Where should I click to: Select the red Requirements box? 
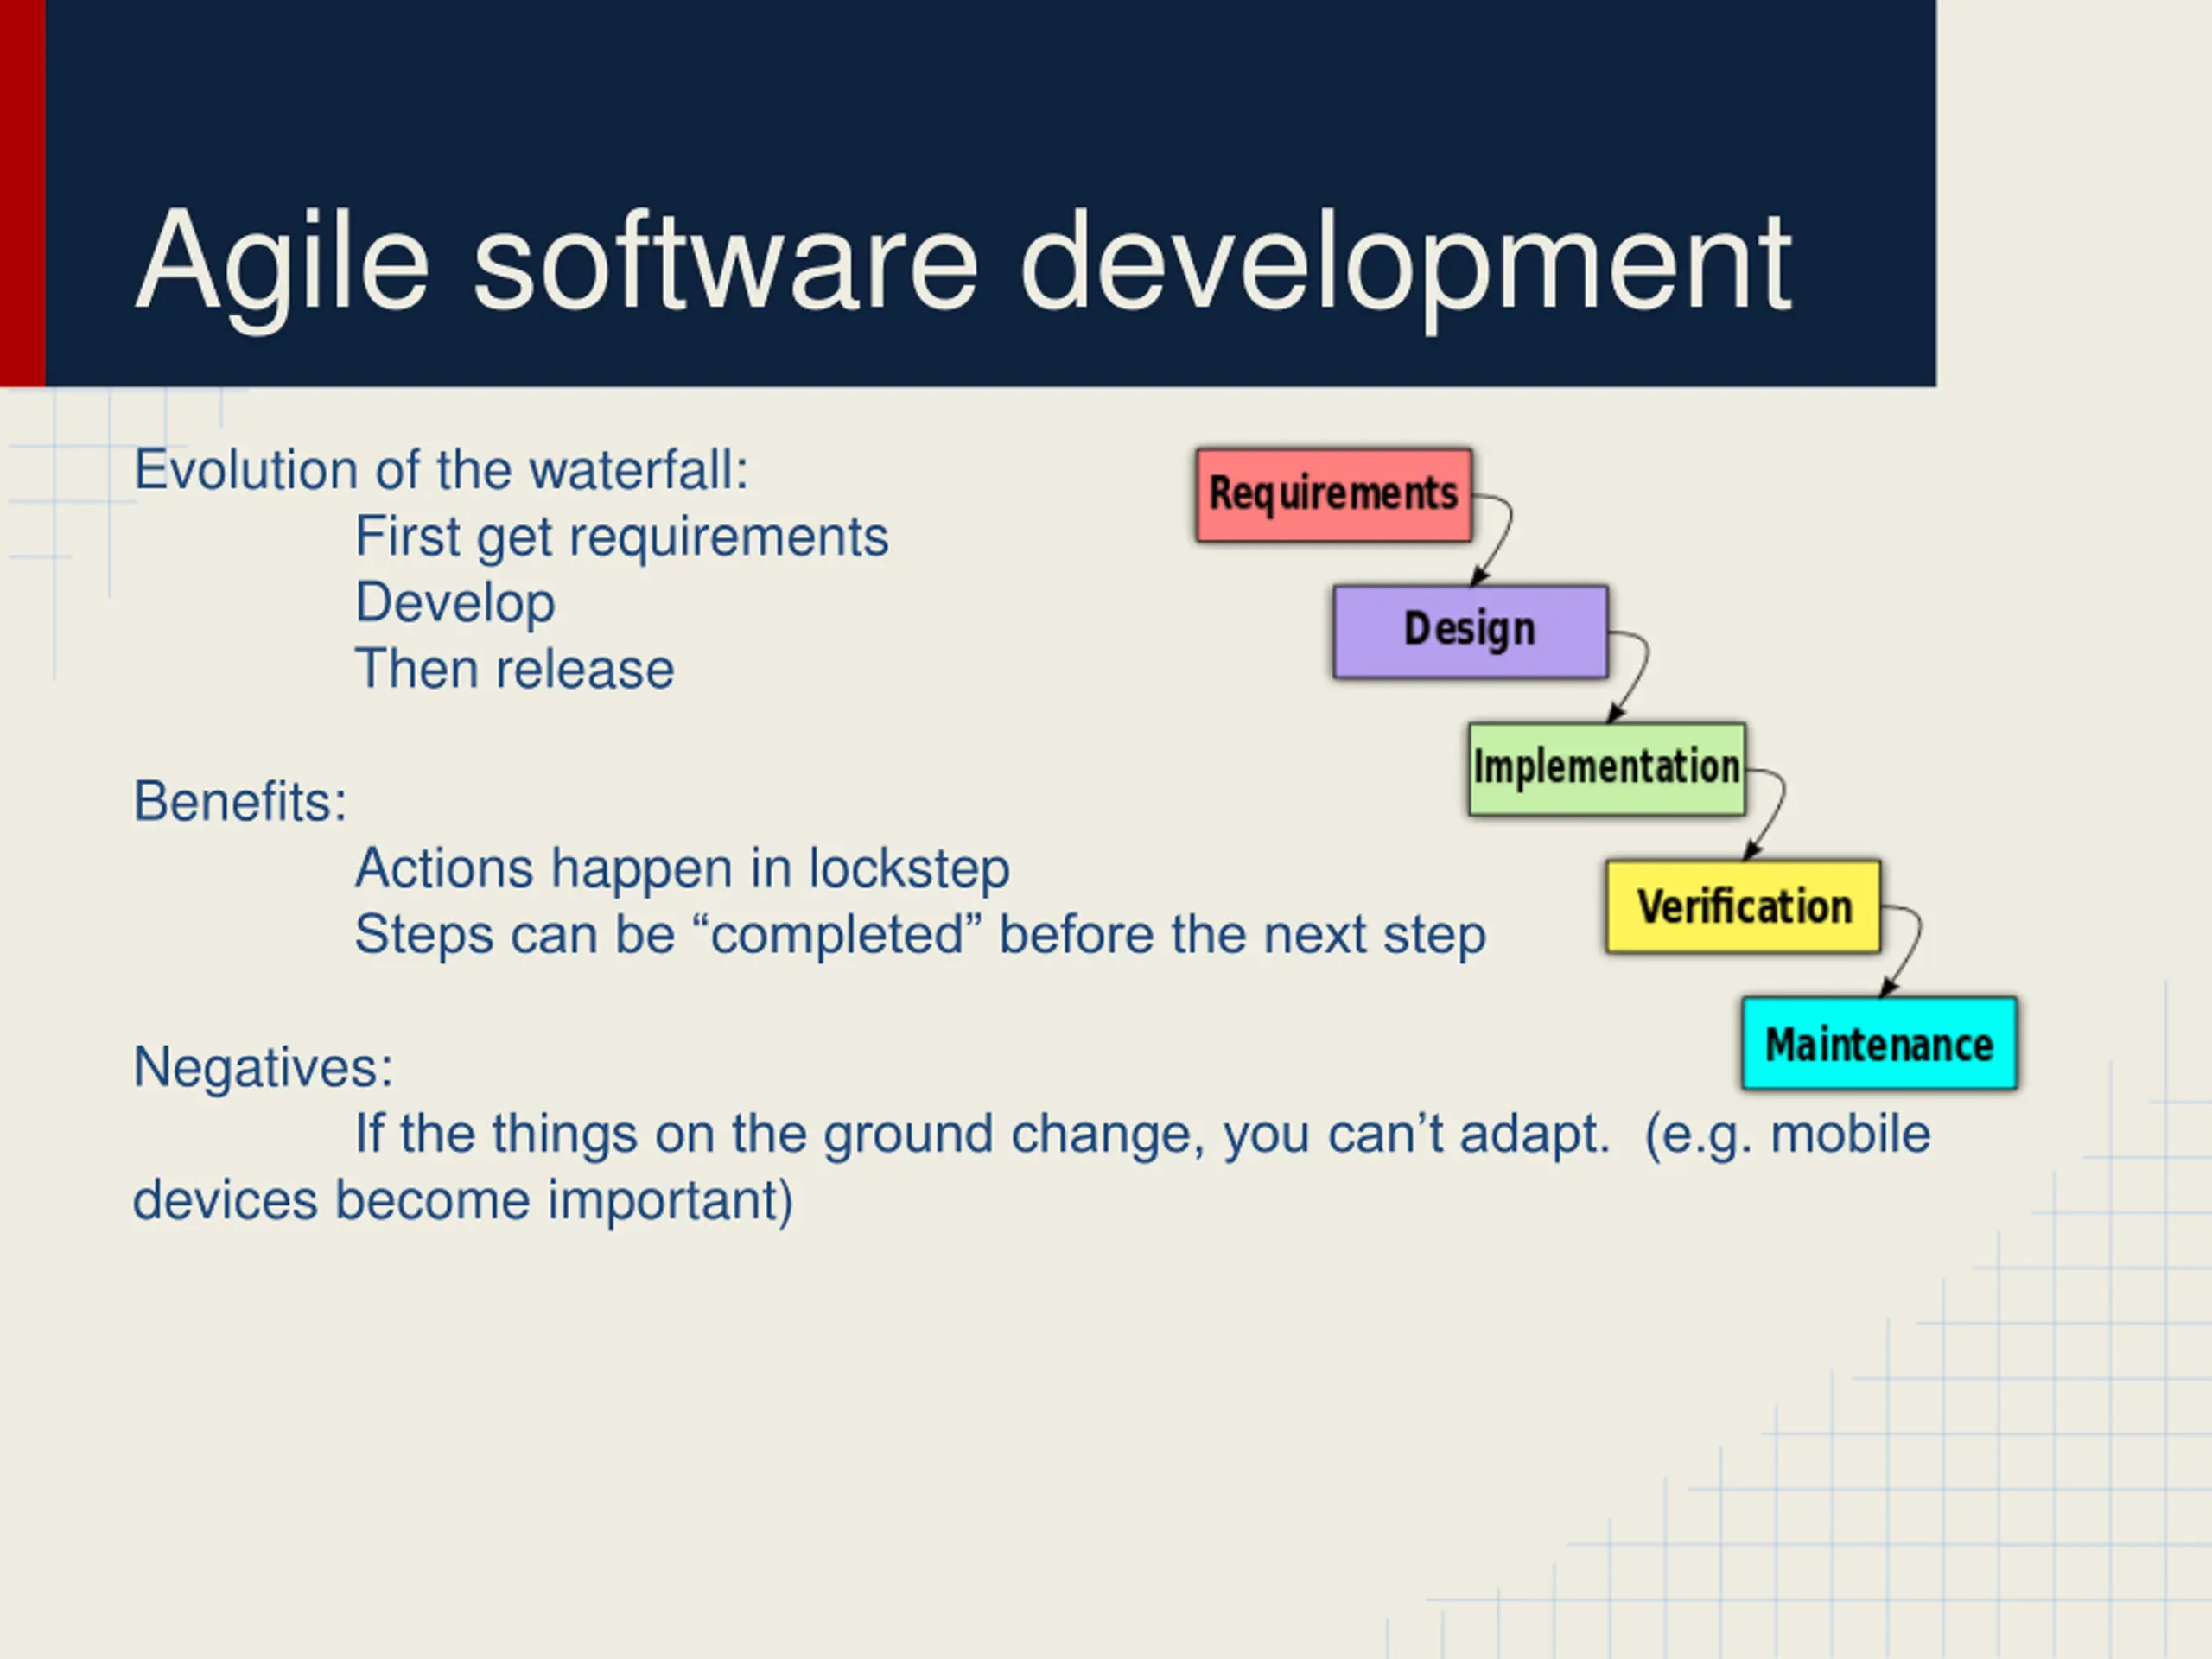[1333, 496]
